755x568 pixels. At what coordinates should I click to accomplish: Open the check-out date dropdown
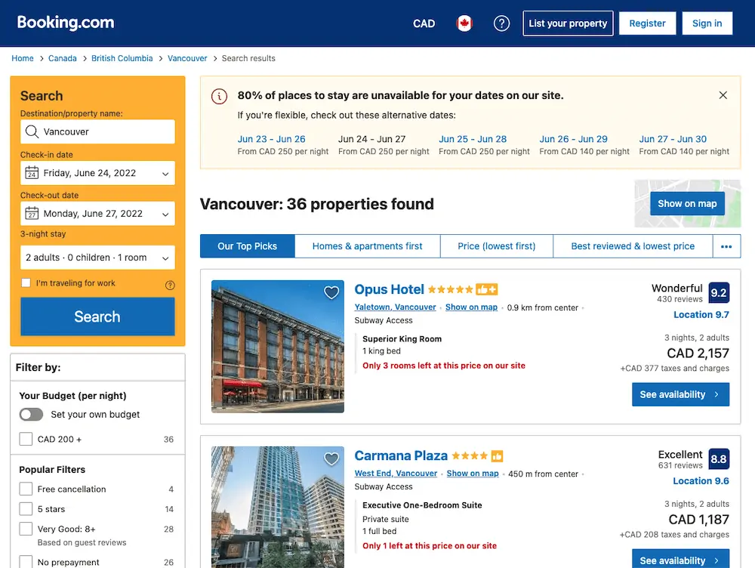tap(97, 214)
